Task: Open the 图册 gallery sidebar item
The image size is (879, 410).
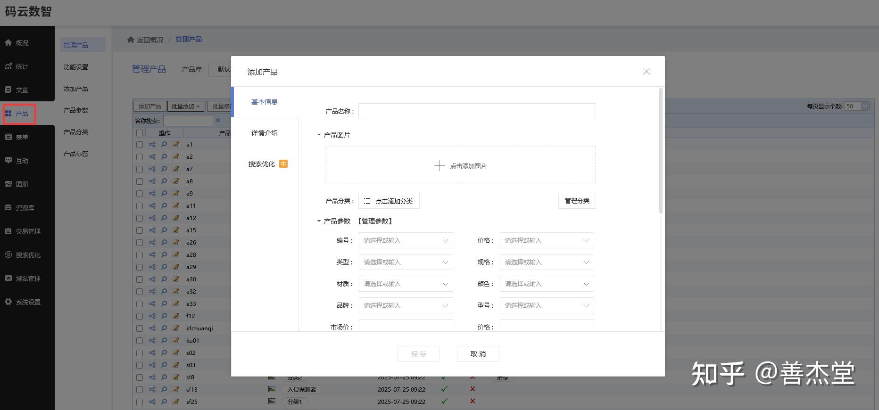Action: coord(17,184)
